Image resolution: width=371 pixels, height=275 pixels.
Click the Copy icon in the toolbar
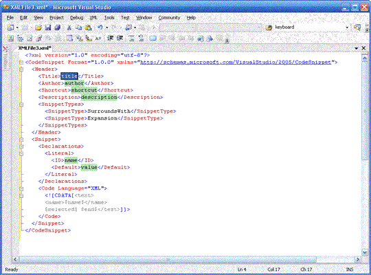[78, 27]
